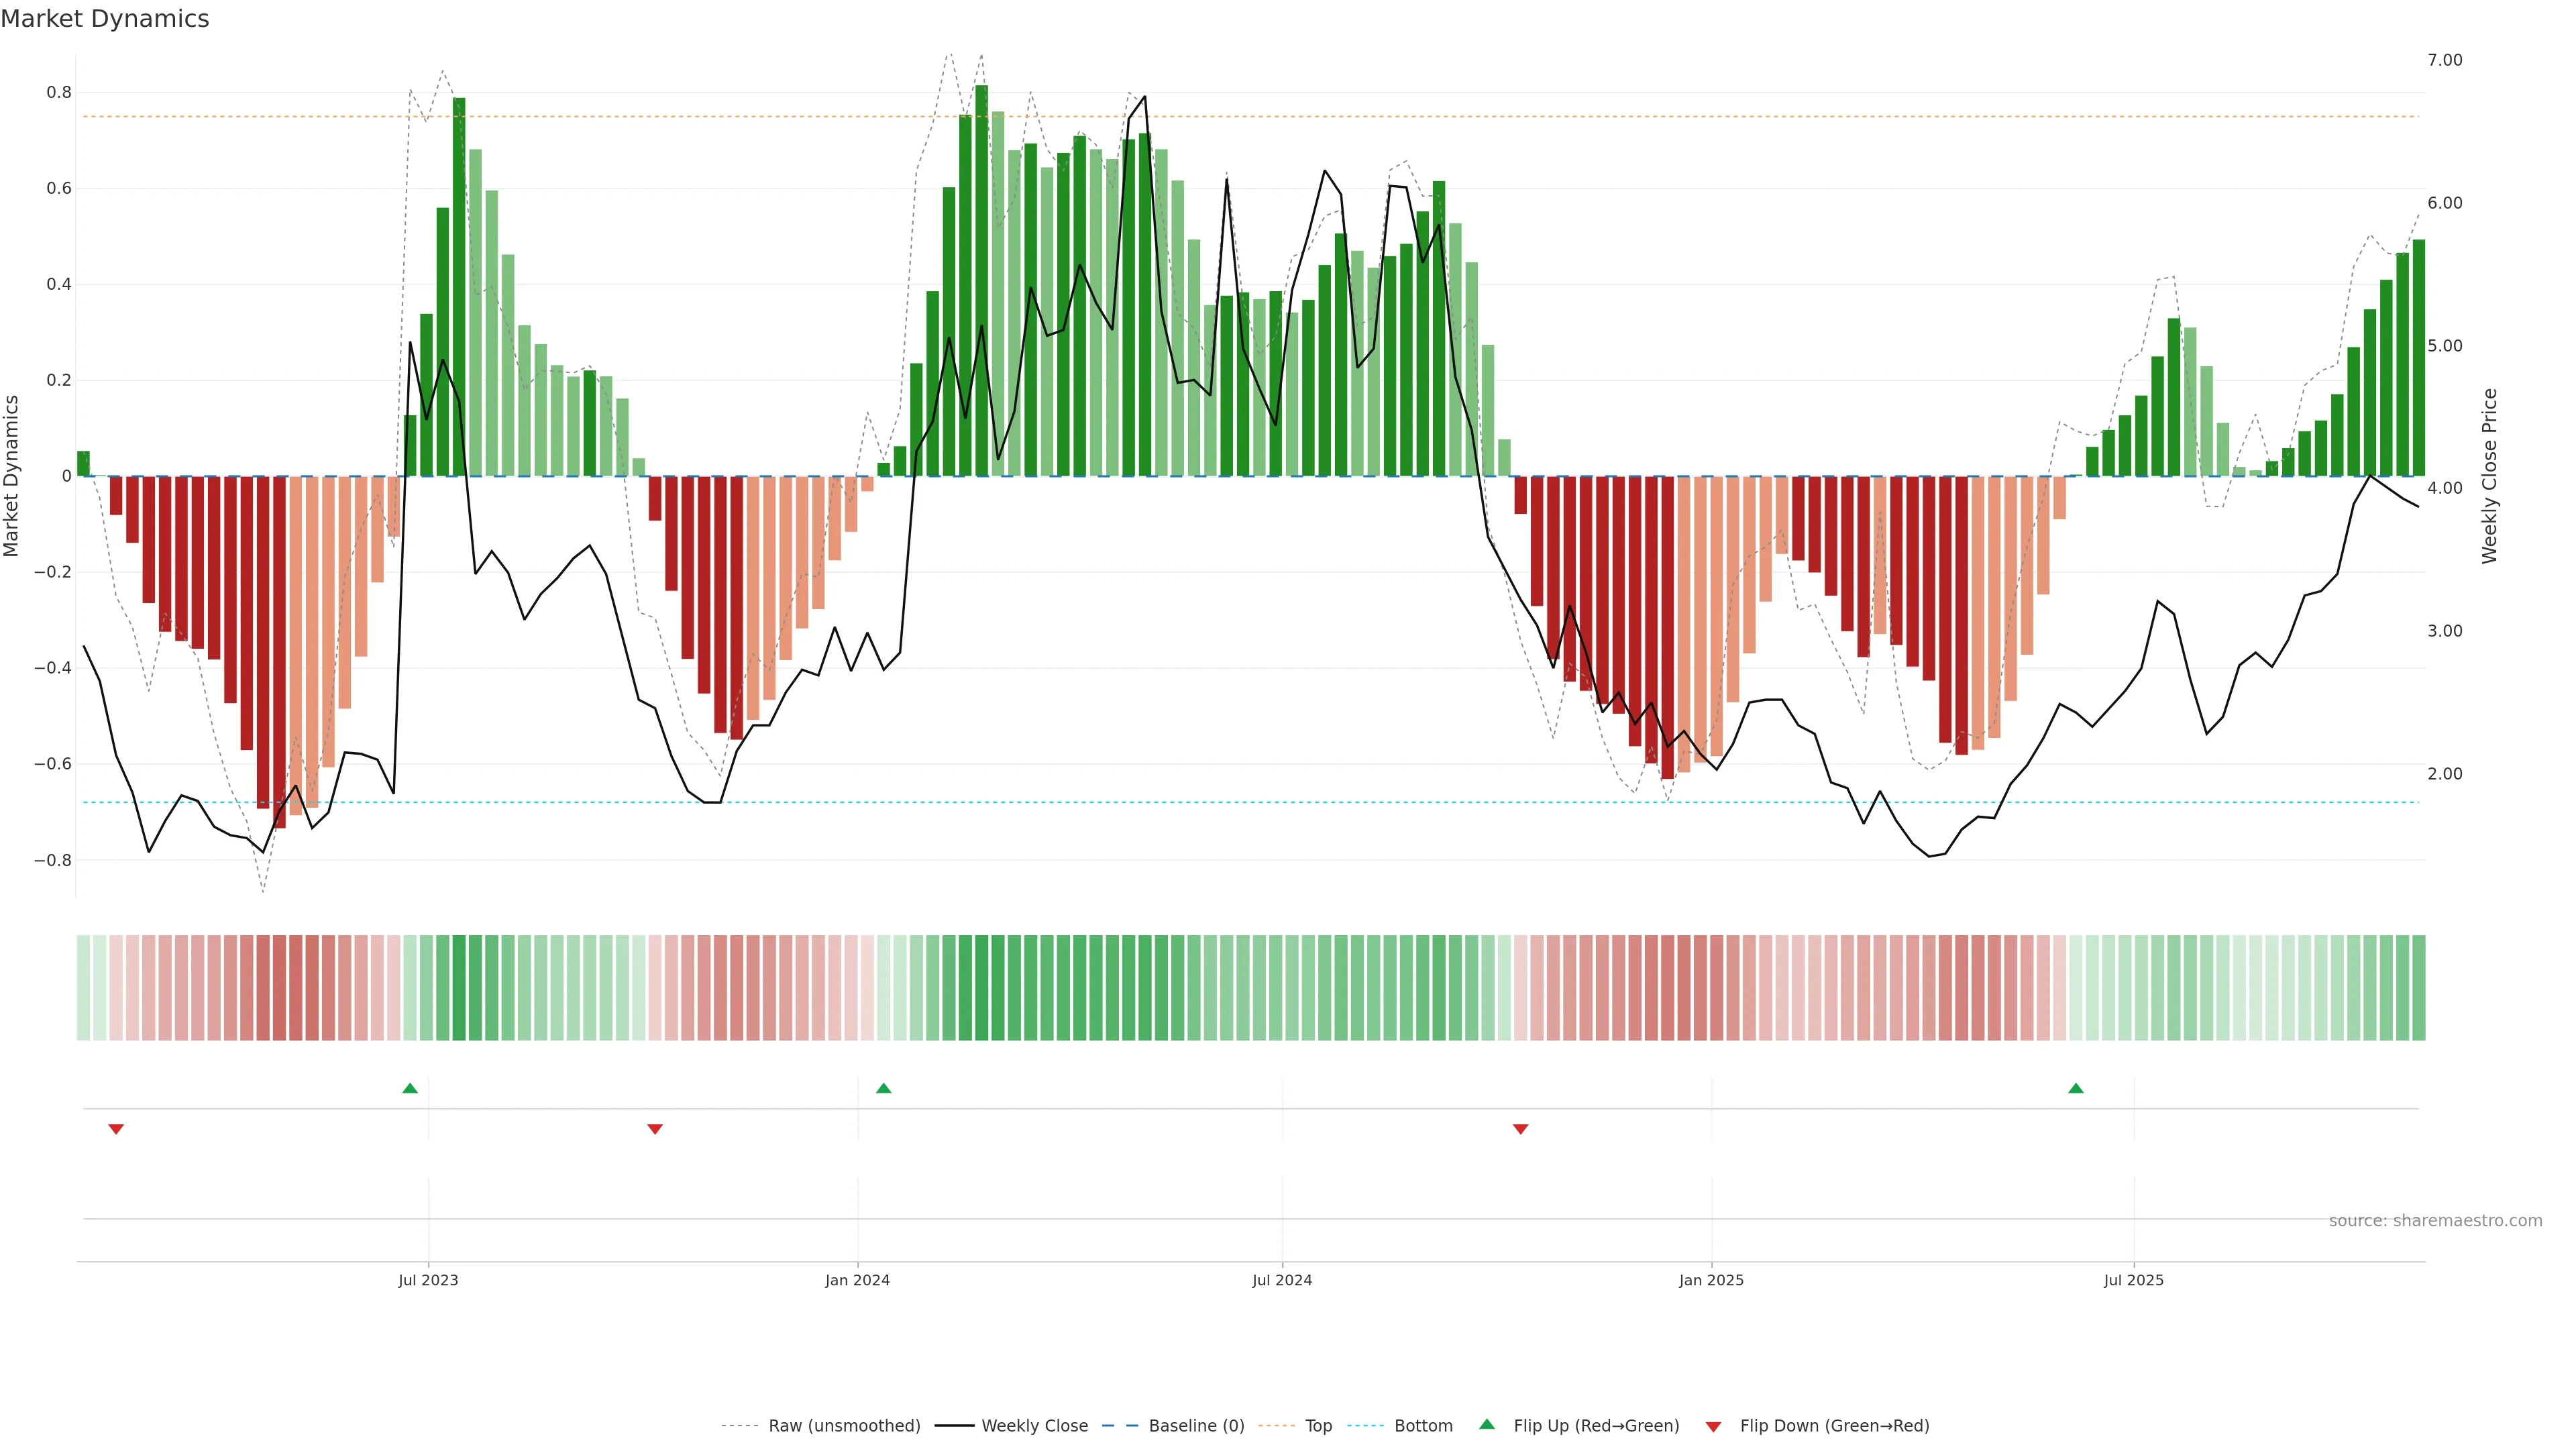Click the Flip Up legend triangle icon
Viewport: 2576px width, 1449px height.
tap(1487, 1424)
